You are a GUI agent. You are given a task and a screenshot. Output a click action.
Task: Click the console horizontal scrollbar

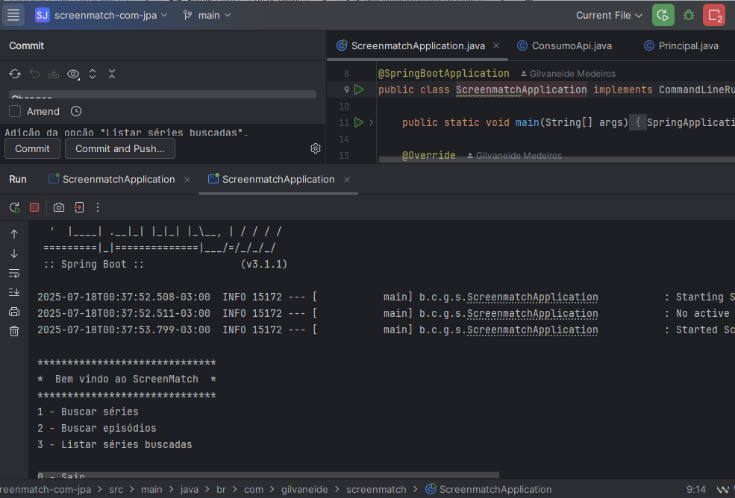click(x=268, y=475)
